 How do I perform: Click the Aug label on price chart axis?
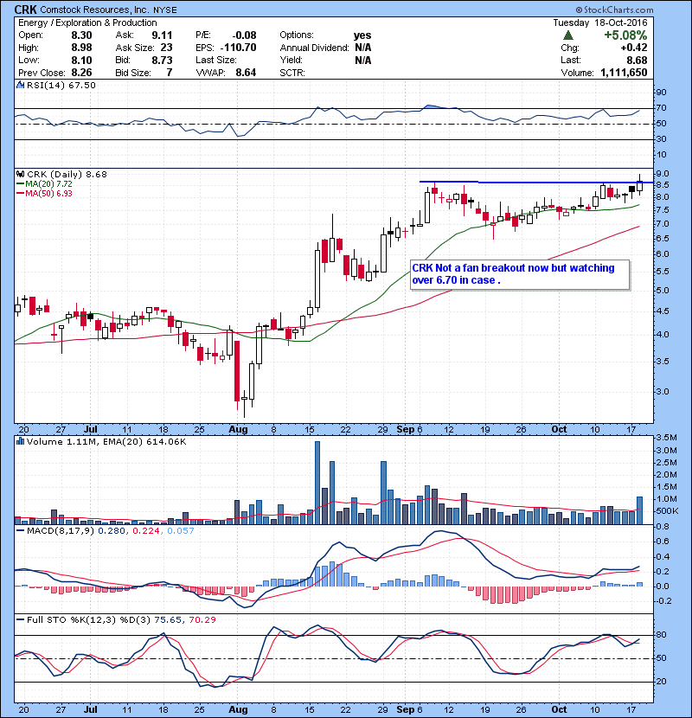coord(238,430)
